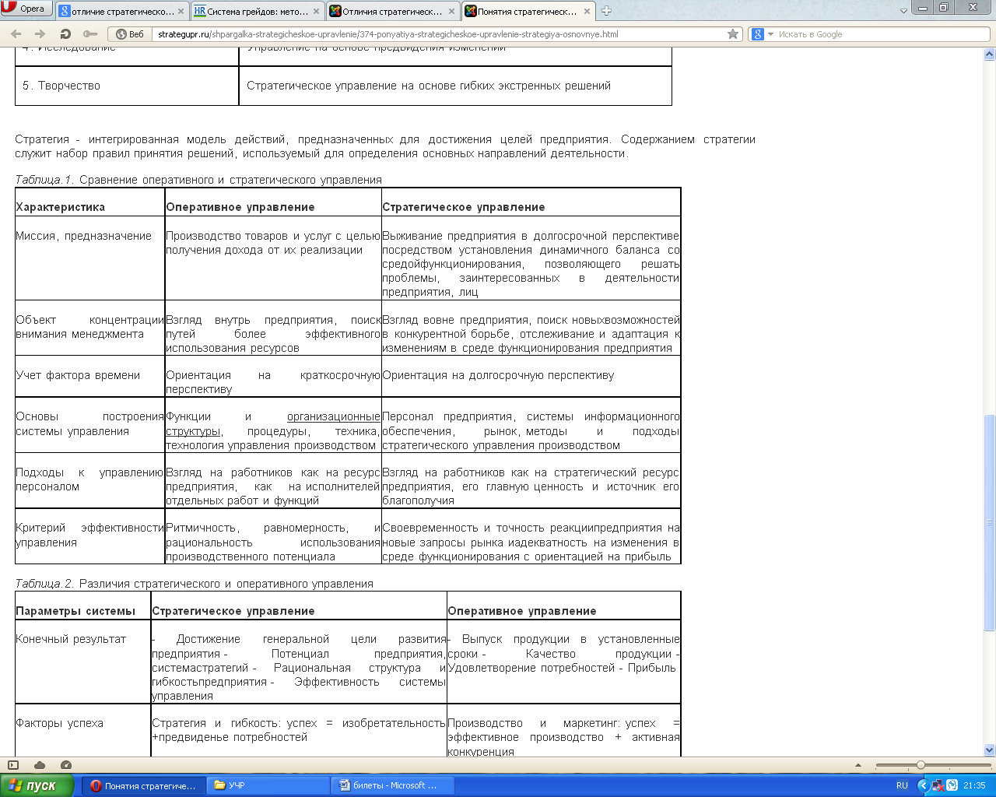Open the closed tabs dropdown arrow
The width and height of the screenshot is (996, 797).
click(x=903, y=11)
